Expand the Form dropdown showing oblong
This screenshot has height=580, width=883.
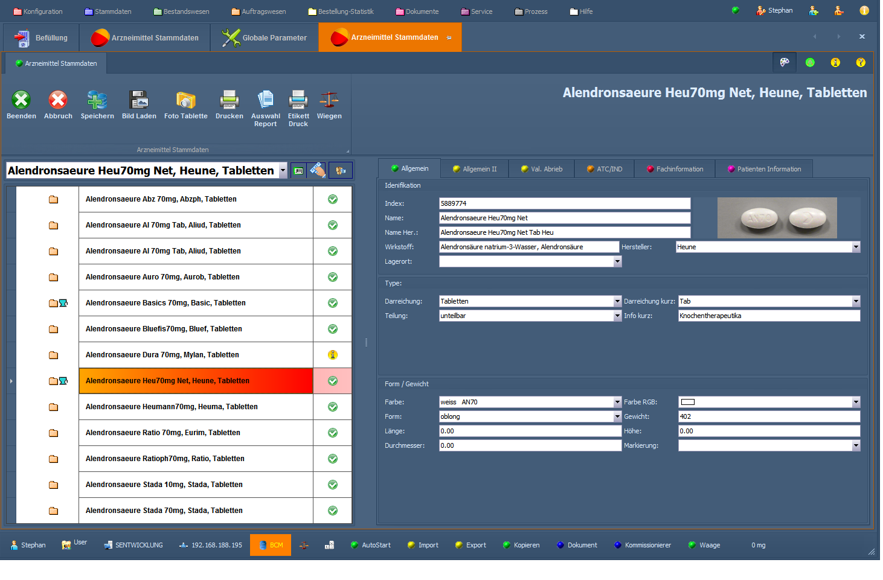pos(617,416)
